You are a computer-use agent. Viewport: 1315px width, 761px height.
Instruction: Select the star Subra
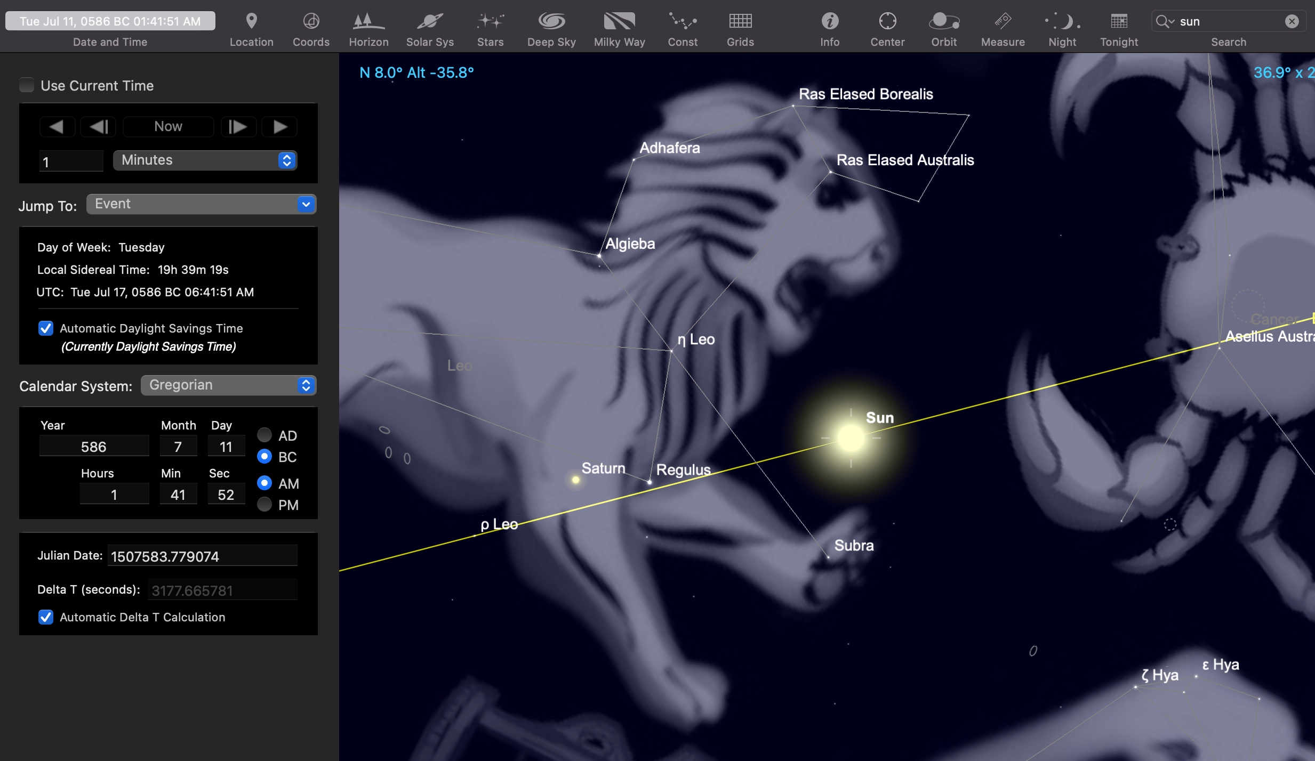point(828,557)
